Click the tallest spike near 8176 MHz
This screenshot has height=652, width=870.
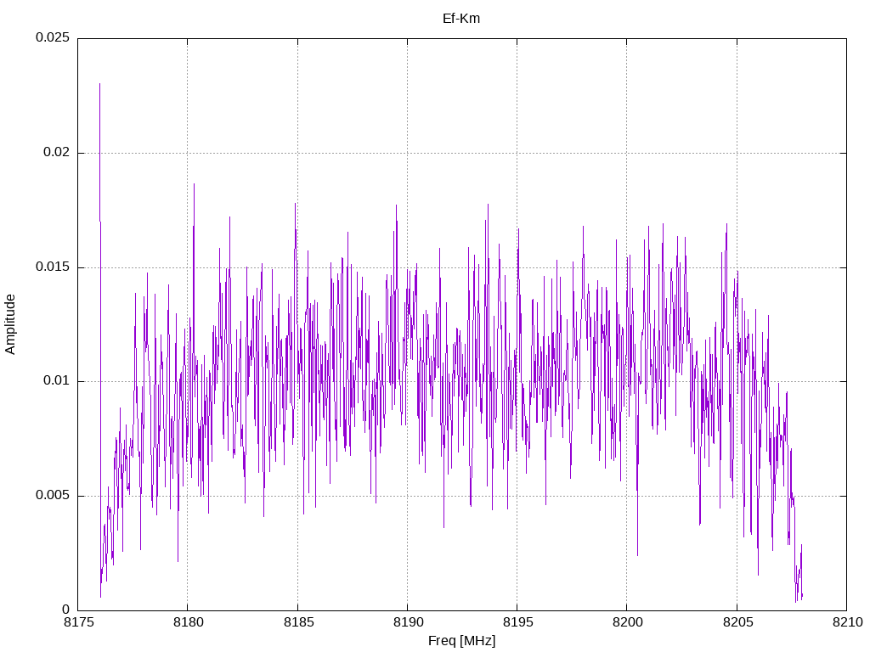pos(100,153)
